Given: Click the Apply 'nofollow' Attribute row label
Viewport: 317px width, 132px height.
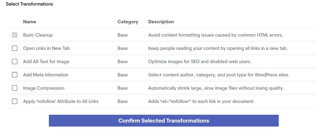Looking at the screenshot, I should pyautogui.click(x=61, y=101).
